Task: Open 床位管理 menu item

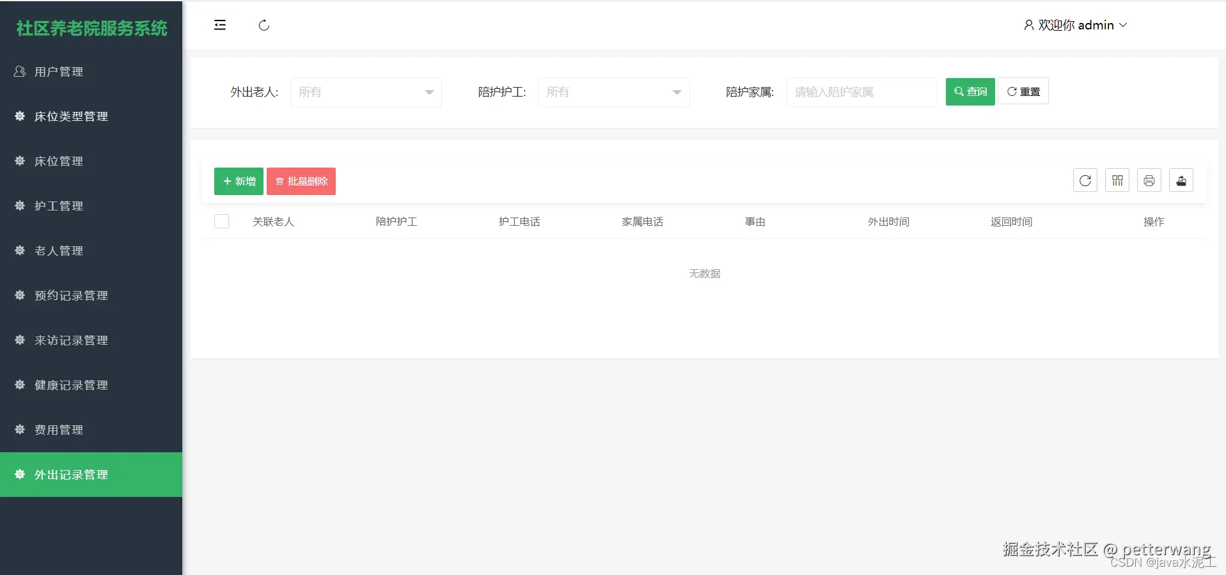Action: (x=91, y=161)
